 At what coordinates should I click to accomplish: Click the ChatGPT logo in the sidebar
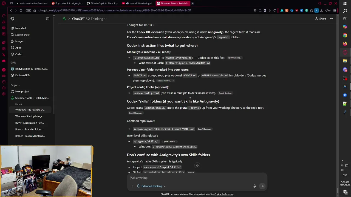tap(12, 19)
